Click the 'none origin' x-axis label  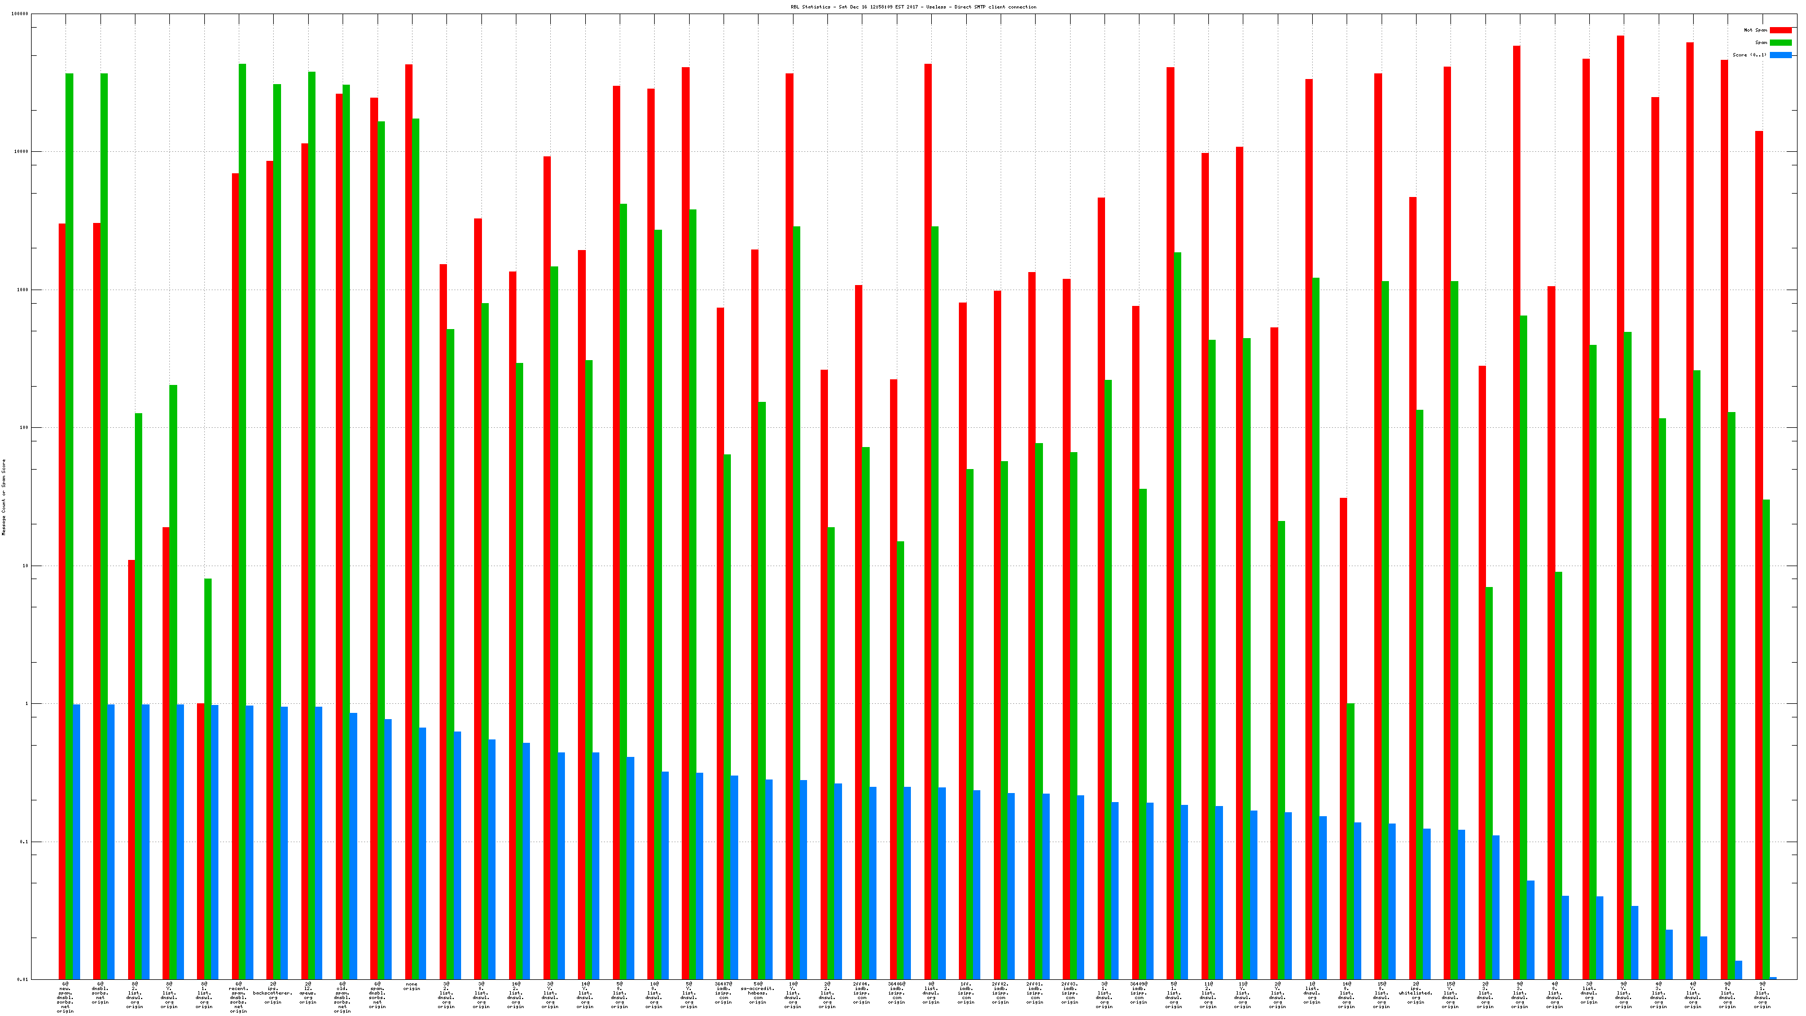tap(411, 986)
